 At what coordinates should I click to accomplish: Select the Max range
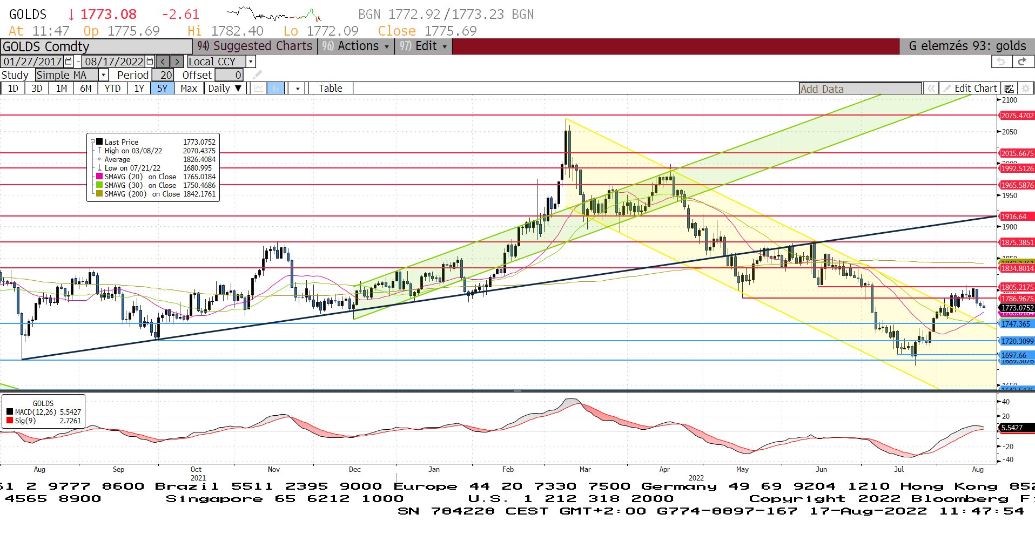[189, 88]
